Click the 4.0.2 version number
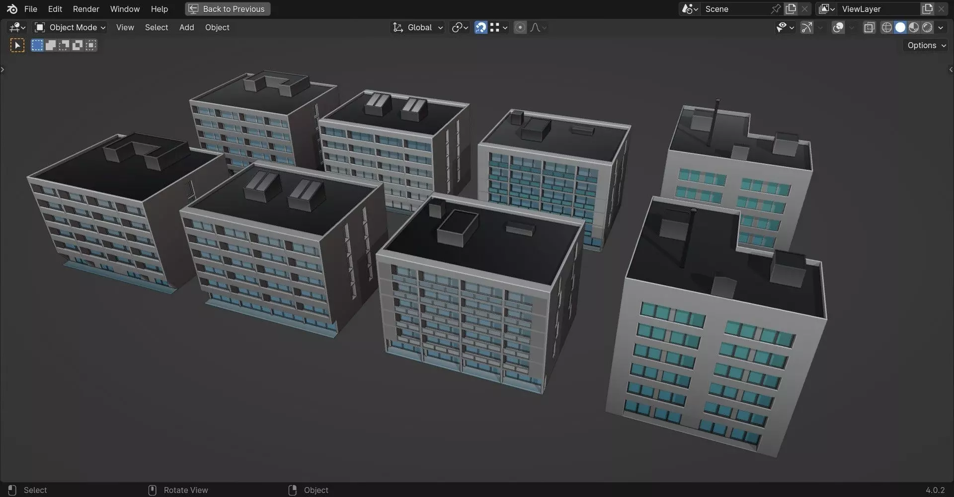Viewport: 954px width, 497px height. [x=935, y=490]
